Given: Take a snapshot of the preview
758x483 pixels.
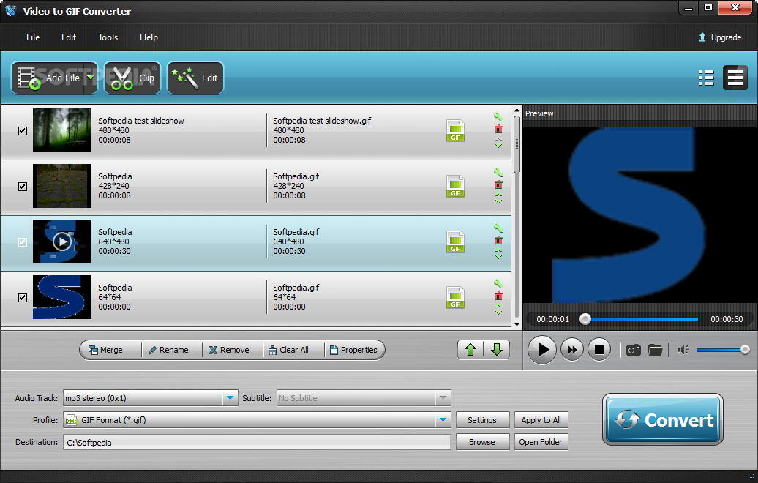Looking at the screenshot, I should [x=634, y=350].
